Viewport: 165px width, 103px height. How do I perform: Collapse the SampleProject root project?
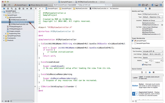(2, 12)
